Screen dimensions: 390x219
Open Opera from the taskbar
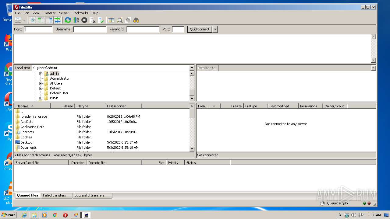[65, 215]
